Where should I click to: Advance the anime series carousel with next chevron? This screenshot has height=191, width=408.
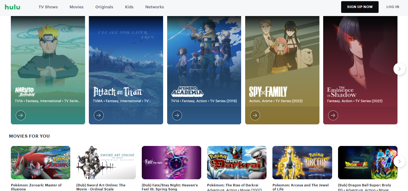click(x=399, y=69)
